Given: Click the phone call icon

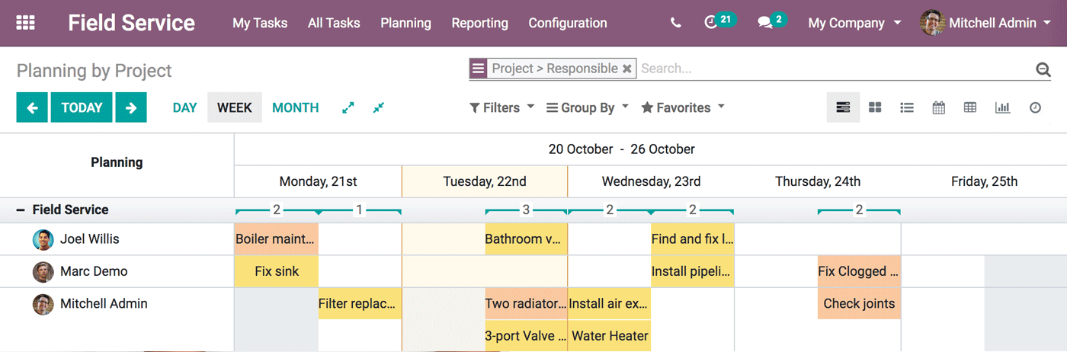Looking at the screenshot, I should point(675,23).
